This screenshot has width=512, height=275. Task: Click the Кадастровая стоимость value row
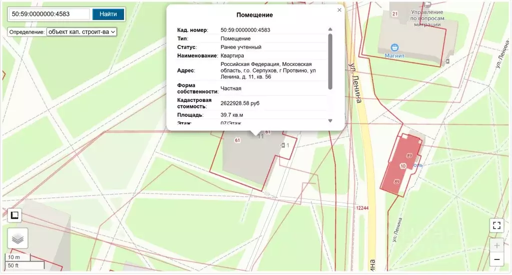pyautogui.click(x=240, y=103)
